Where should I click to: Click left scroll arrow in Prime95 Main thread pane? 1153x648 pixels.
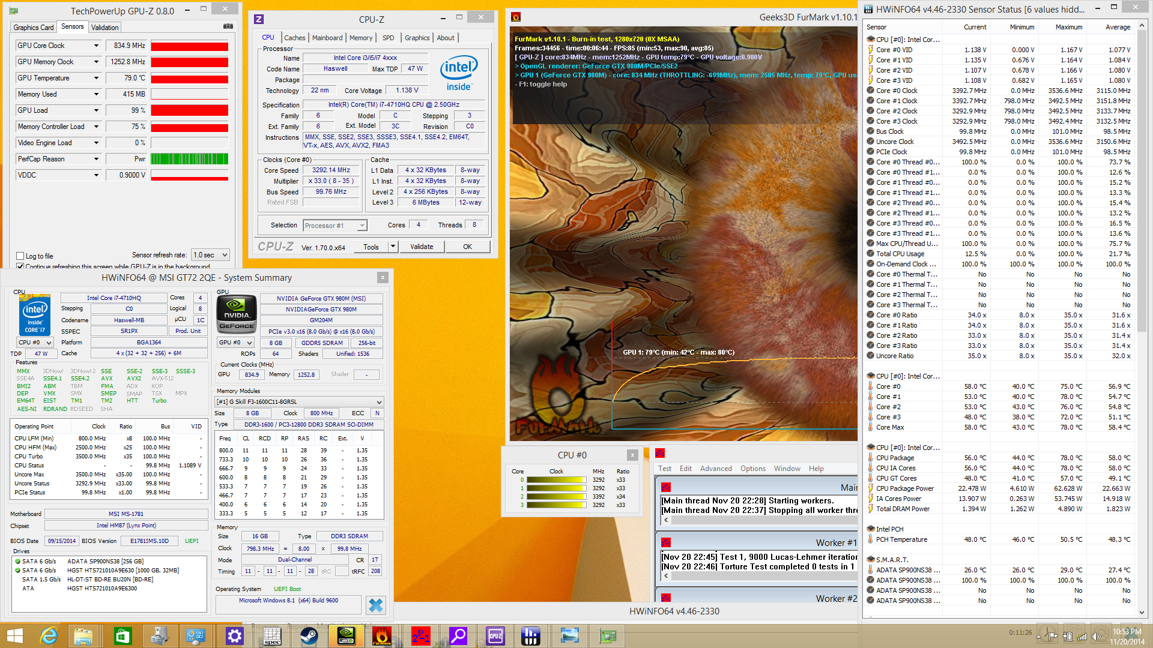(x=666, y=520)
